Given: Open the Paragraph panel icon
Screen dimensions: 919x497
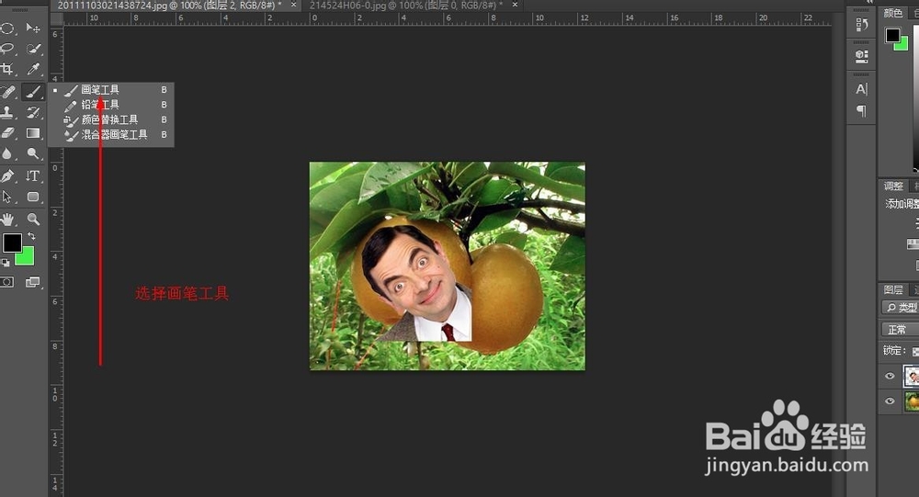Looking at the screenshot, I should click(862, 110).
